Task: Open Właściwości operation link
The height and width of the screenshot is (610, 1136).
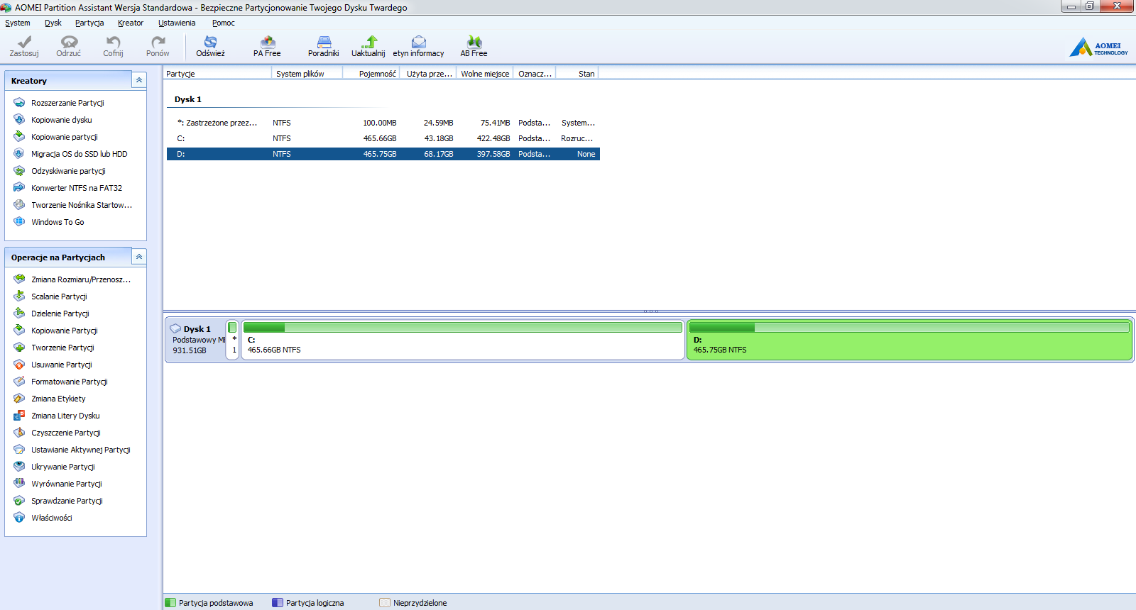Action: pyautogui.click(x=52, y=518)
